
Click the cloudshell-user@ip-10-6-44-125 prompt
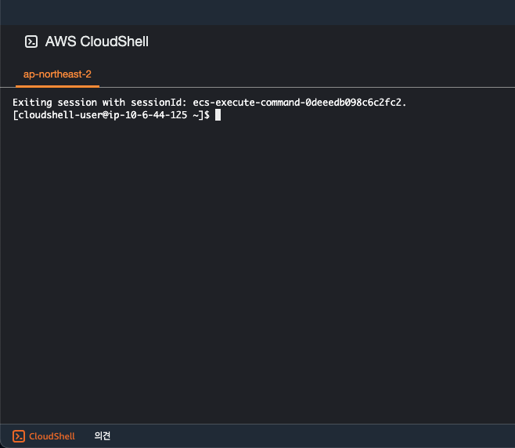[x=111, y=115]
